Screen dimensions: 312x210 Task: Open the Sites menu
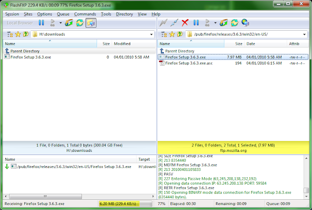28,14
